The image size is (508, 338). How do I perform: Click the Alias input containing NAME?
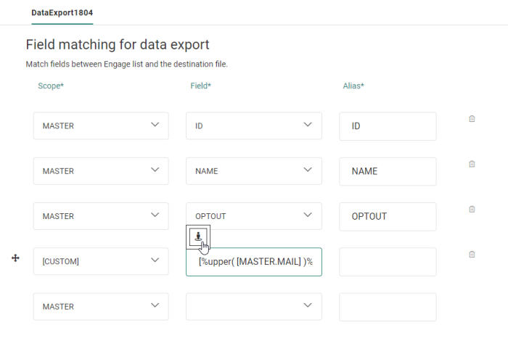point(387,171)
